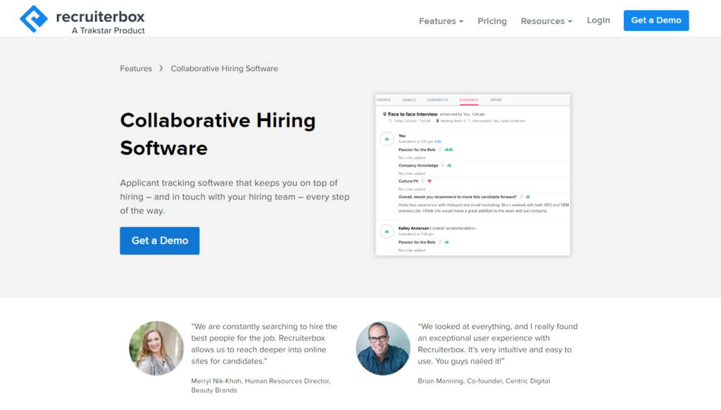Click the breadcrumb chevron separator icon
This screenshot has width=721, height=410.
161,68
